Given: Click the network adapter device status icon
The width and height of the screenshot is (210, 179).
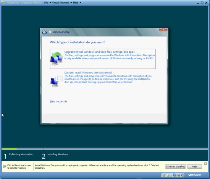Looking at the screenshot, I should pos(174,175).
